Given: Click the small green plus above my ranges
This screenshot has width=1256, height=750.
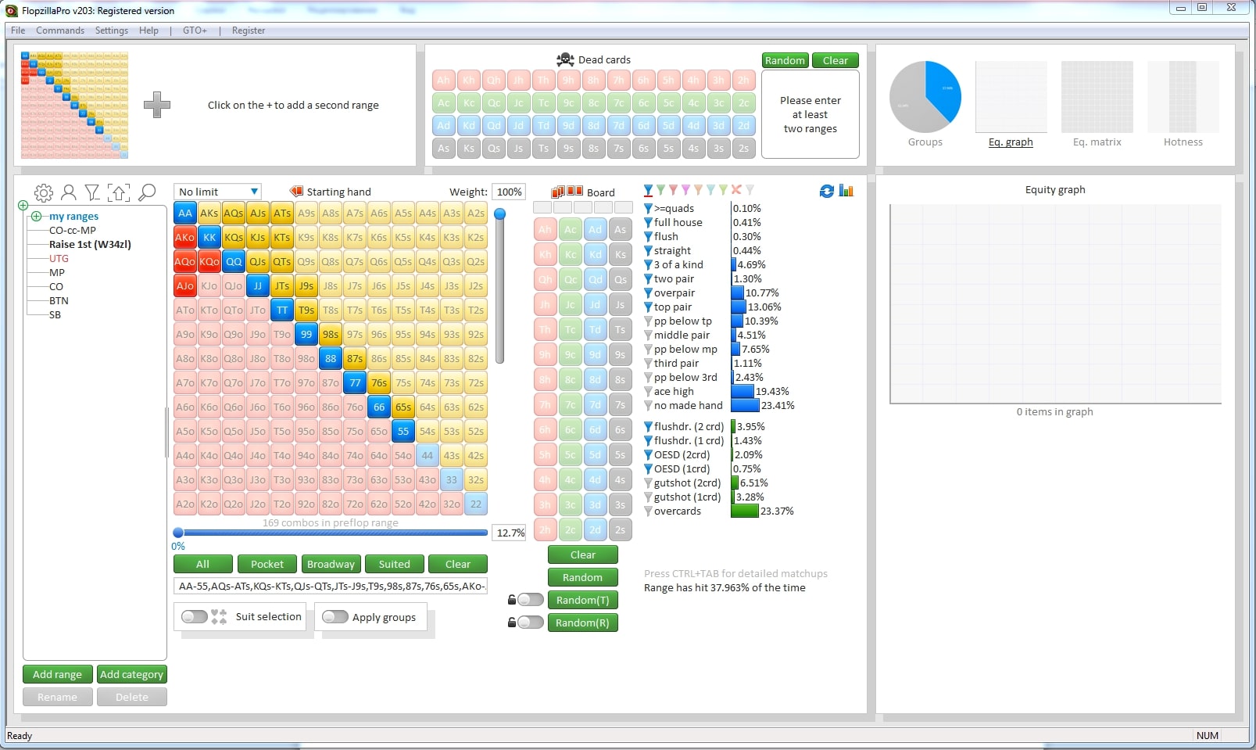Looking at the screenshot, I should pyautogui.click(x=23, y=206).
